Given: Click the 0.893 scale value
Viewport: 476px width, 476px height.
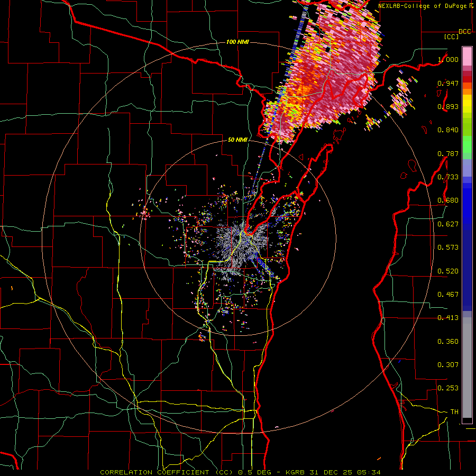Looking at the screenshot, I should [448, 106].
